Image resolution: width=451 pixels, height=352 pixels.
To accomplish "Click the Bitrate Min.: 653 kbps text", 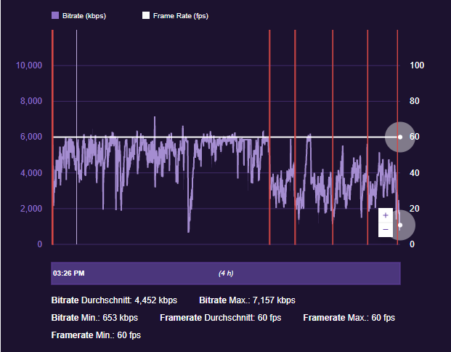I will pyautogui.click(x=94, y=318).
